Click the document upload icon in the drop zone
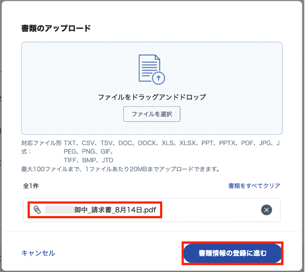This screenshot has width=305, height=272. pos(152,69)
